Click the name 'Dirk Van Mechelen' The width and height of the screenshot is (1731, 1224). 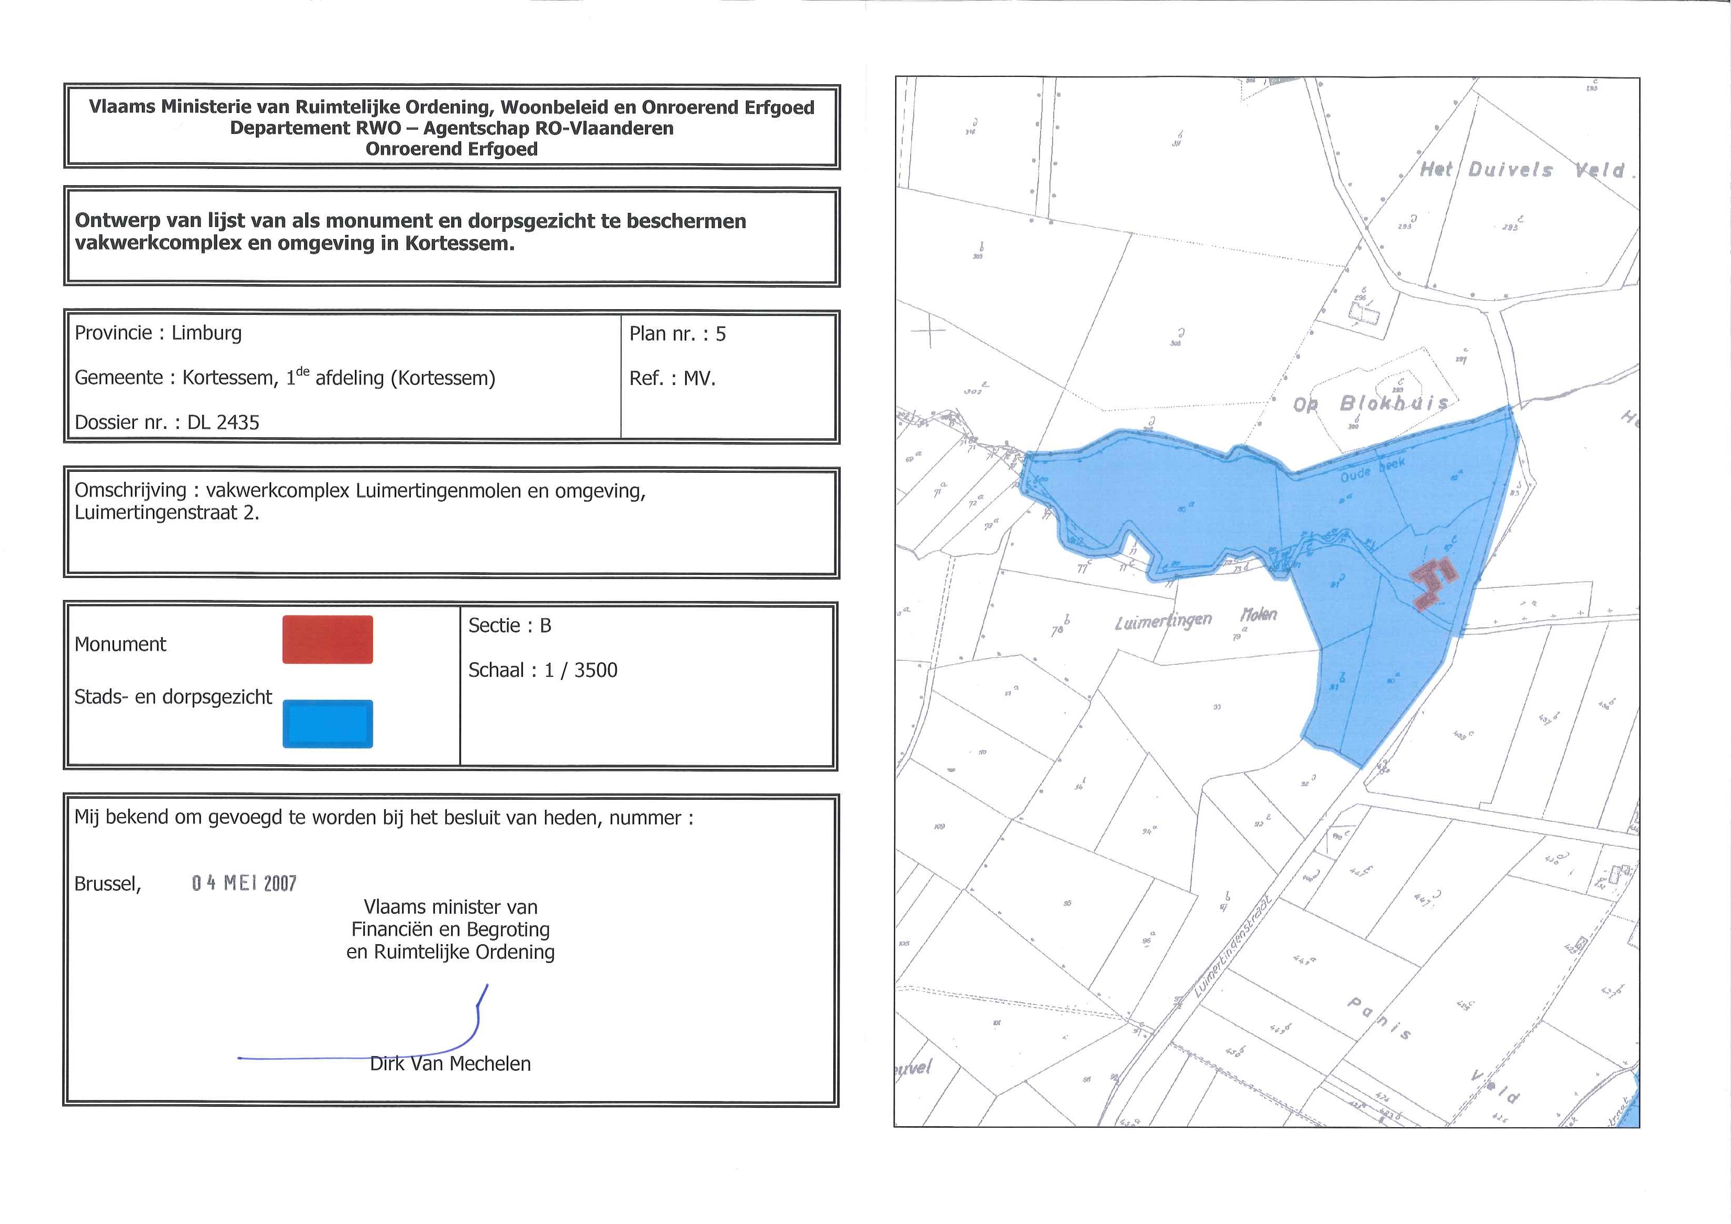(450, 1063)
